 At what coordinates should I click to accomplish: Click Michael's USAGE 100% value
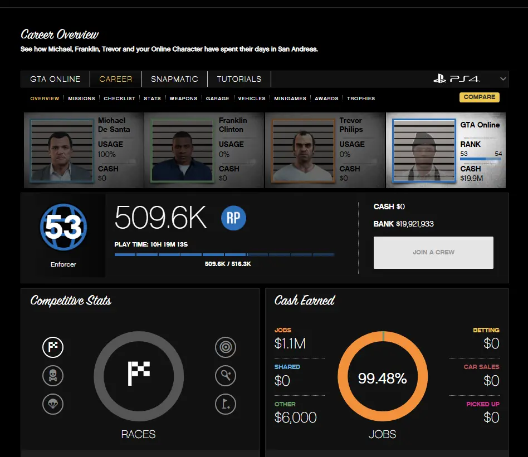107,154
